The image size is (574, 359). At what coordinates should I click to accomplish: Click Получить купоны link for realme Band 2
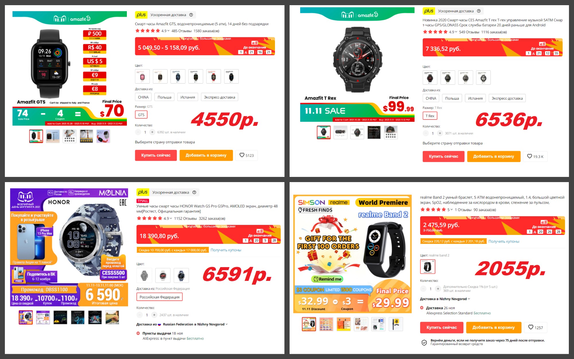(504, 242)
